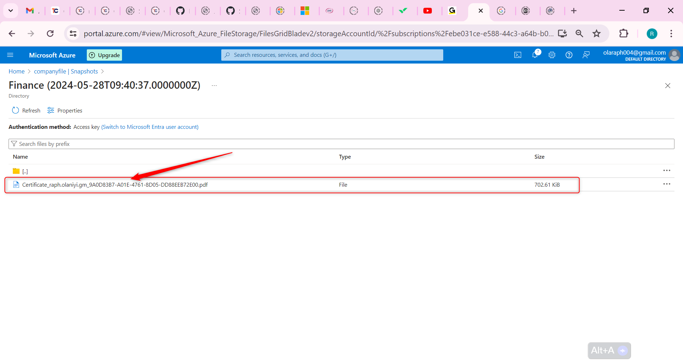This screenshot has width=683, height=362.
Task: Open the portal hamburger menu
Action: [11, 55]
